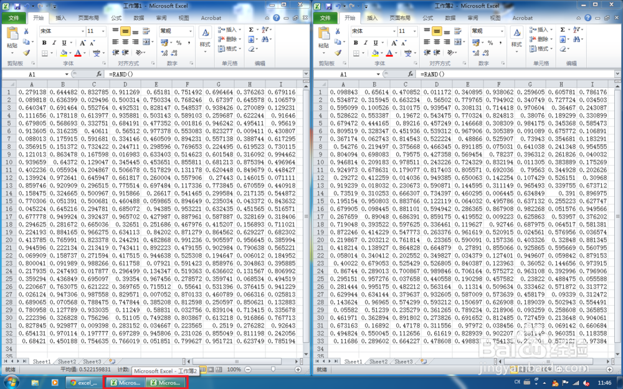Open font dialog launcher in 工作簿1 字体 group

(104, 63)
